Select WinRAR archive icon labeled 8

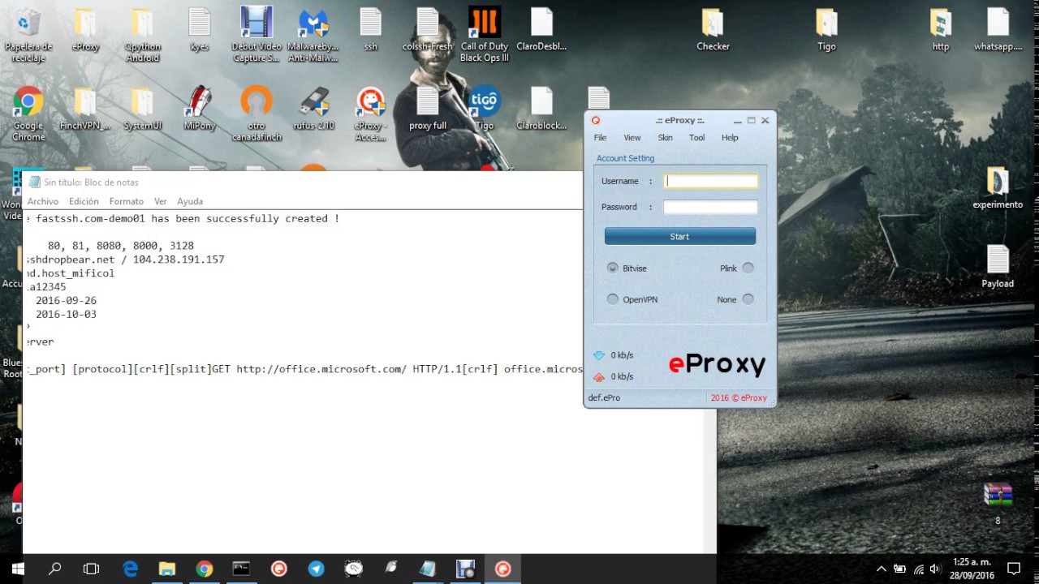[998, 503]
